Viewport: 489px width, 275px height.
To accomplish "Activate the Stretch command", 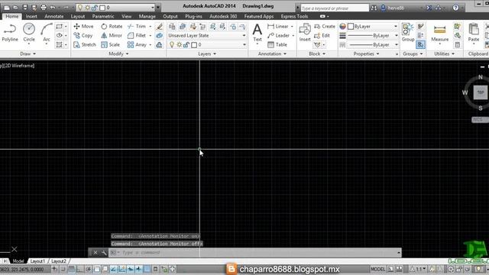I will [x=85, y=45].
